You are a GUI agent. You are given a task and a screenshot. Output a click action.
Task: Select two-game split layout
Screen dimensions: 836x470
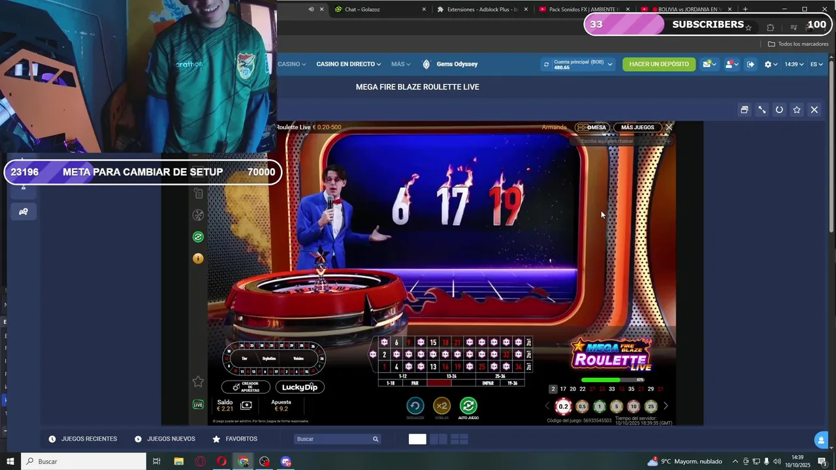click(x=438, y=439)
